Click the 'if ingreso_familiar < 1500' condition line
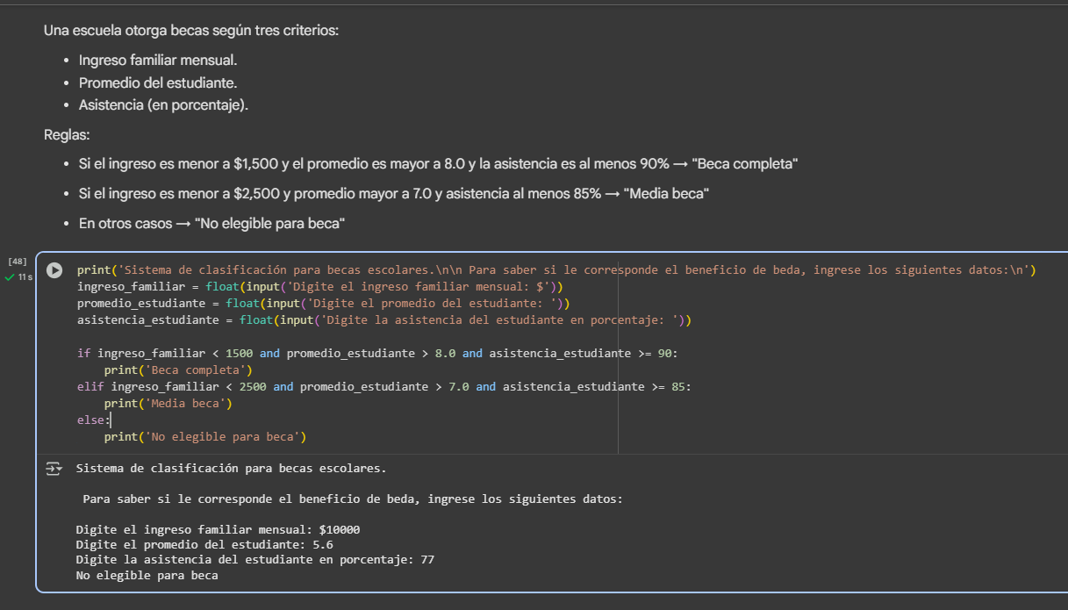Screen dimensions: 1068x610 point(377,354)
